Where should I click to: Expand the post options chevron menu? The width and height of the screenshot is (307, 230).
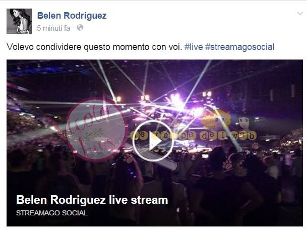pyautogui.click(x=300, y=14)
